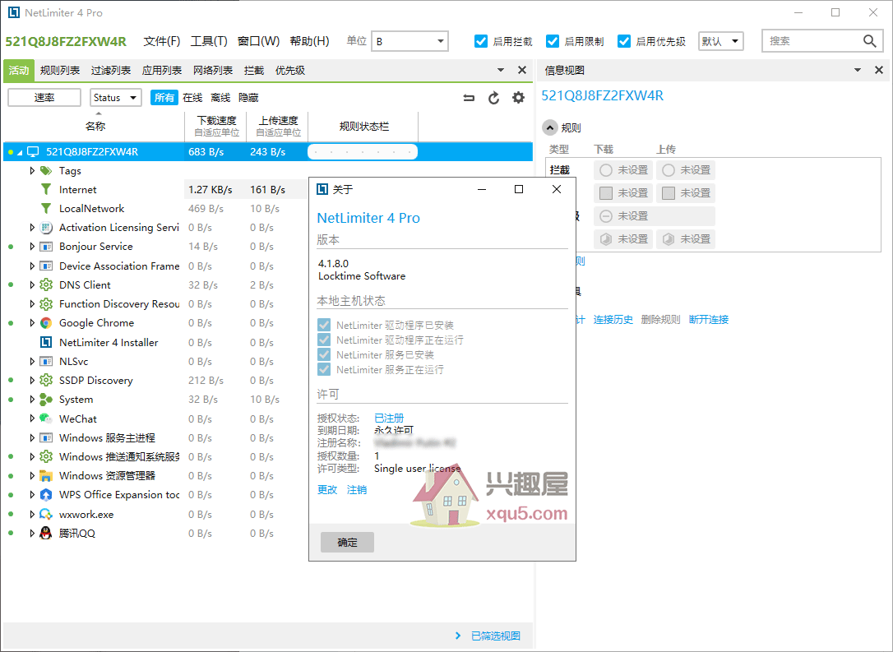Toggle limit download checkbox in rules
This screenshot has height=652, width=893.
point(606,193)
